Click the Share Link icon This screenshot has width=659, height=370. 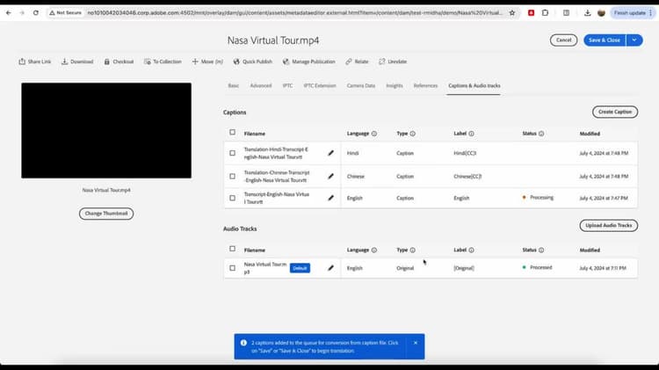[22, 62]
